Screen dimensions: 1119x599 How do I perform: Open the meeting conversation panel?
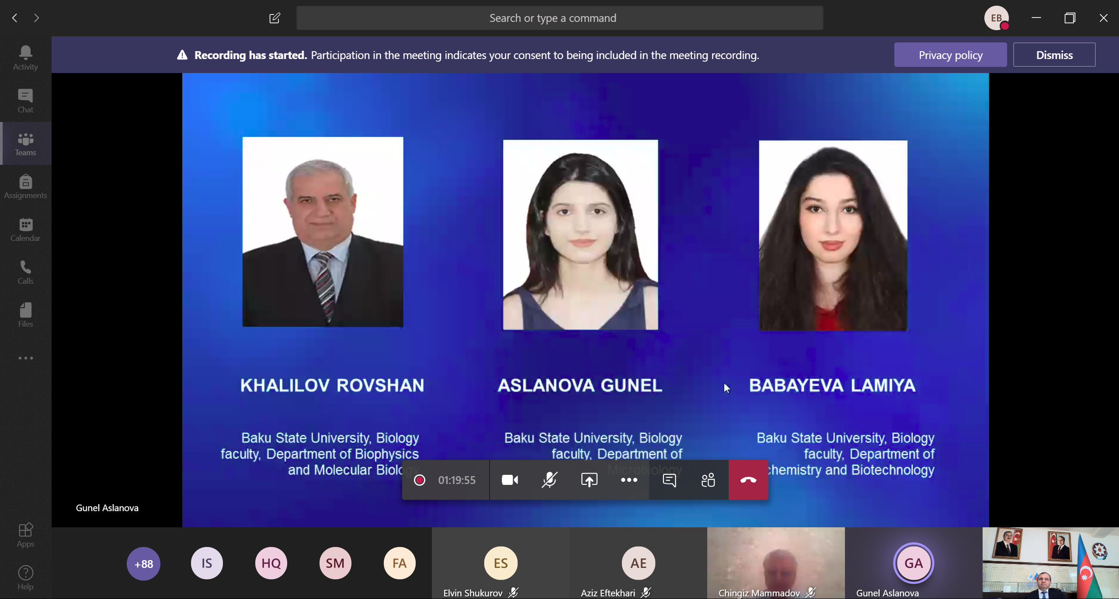tap(669, 480)
